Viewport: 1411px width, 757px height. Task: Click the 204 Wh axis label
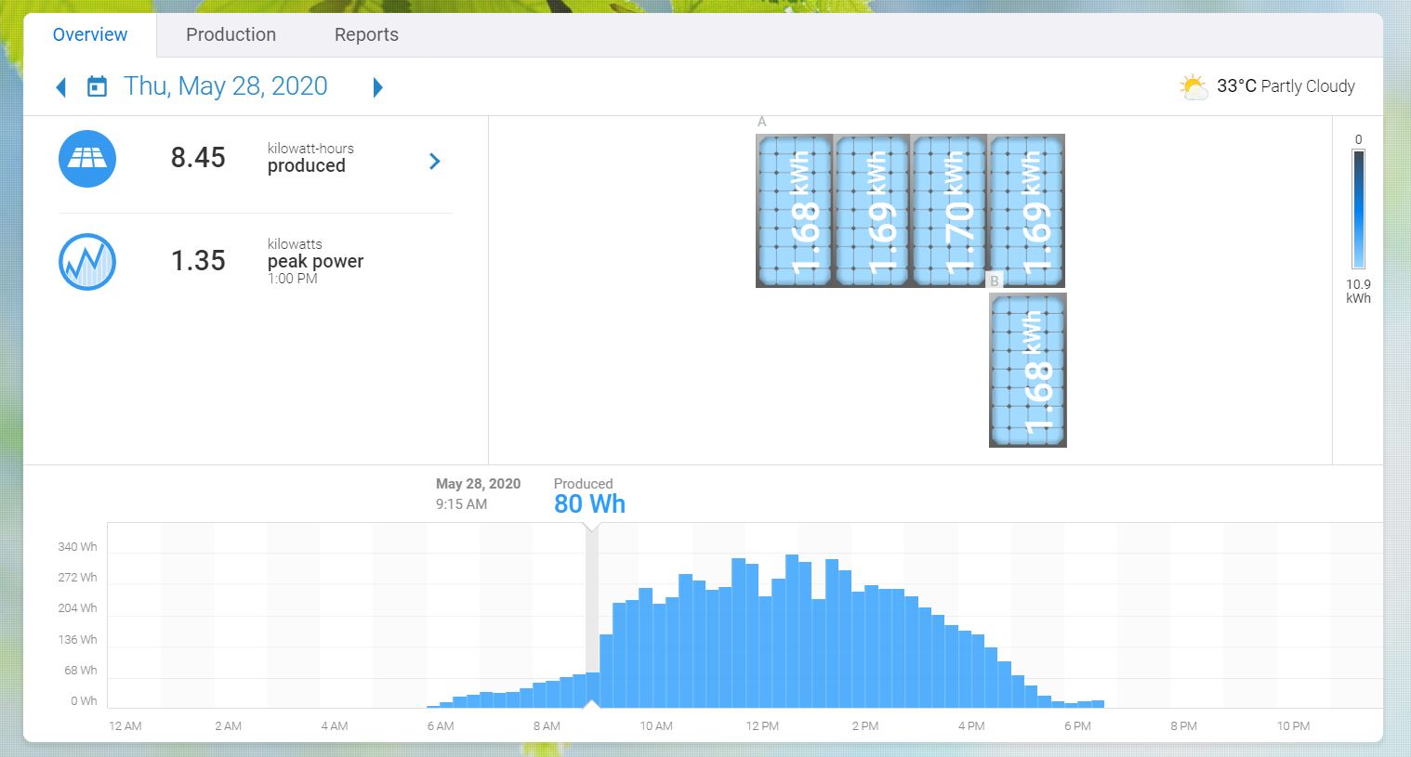[77, 608]
